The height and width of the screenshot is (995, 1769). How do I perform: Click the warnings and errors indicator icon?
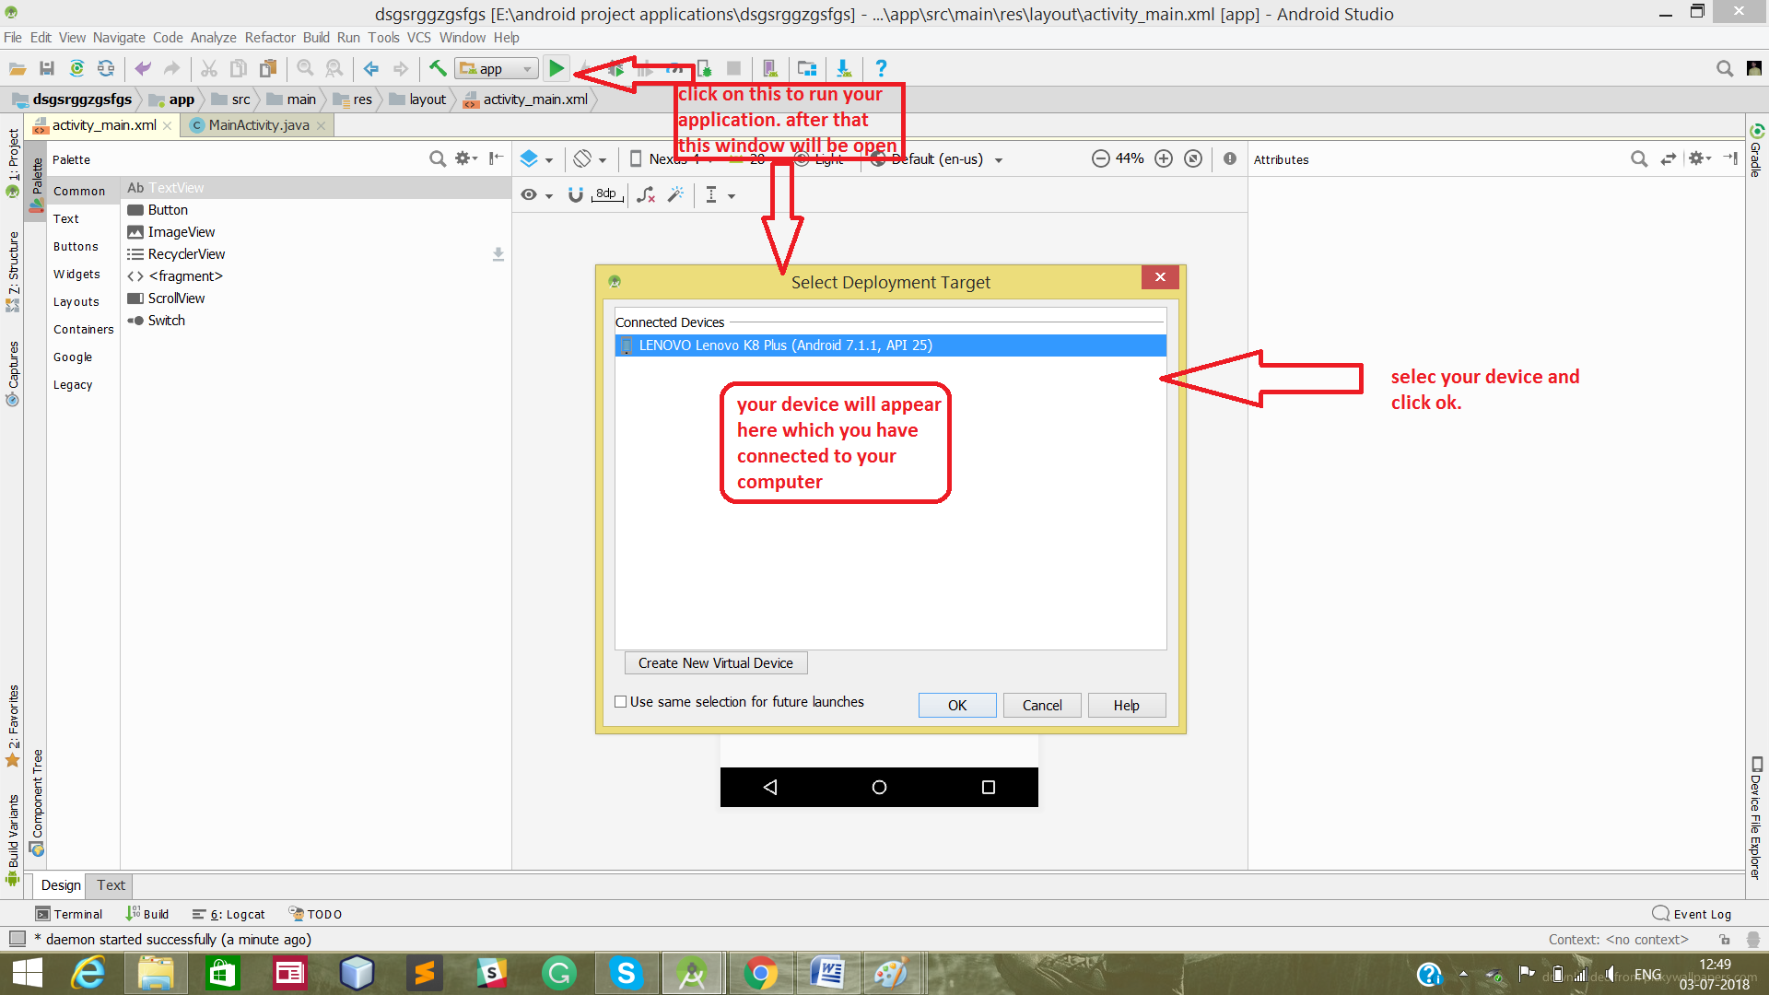click(1230, 158)
